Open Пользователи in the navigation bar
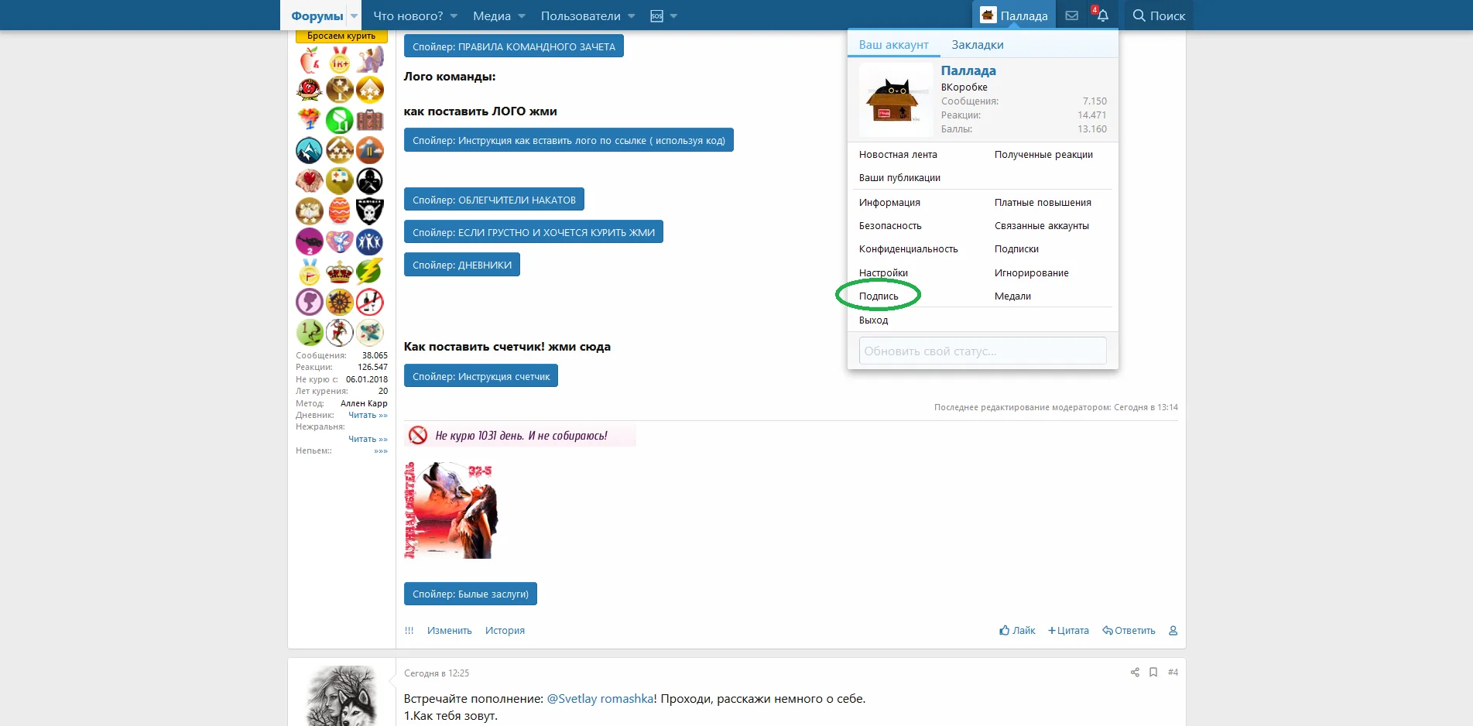1473x726 pixels. (x=581, y=16)
